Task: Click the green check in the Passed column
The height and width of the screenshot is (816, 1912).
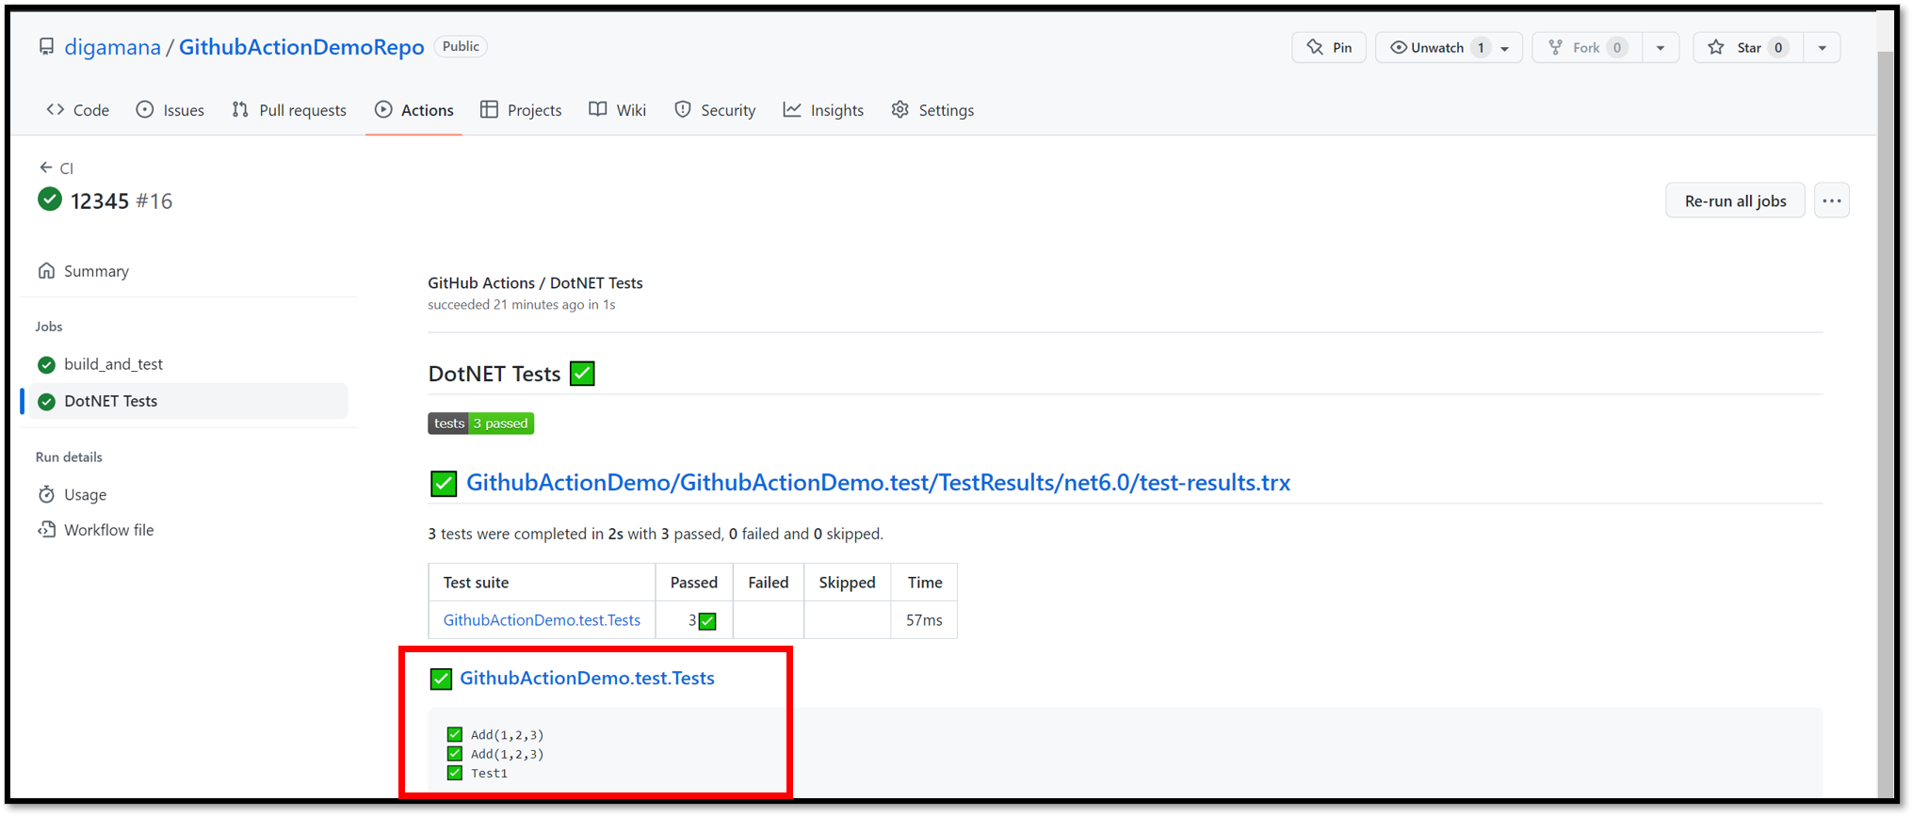Action: tap(707, 621)
